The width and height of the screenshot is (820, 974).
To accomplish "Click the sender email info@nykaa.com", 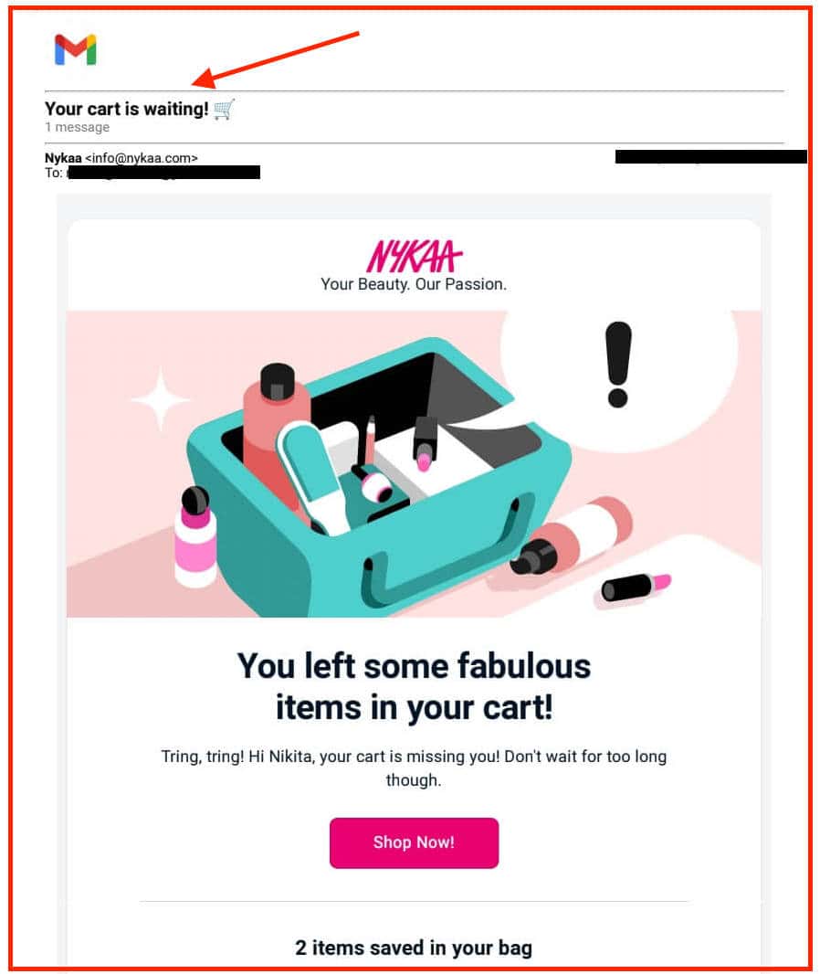I will click(x=142, y=158).
